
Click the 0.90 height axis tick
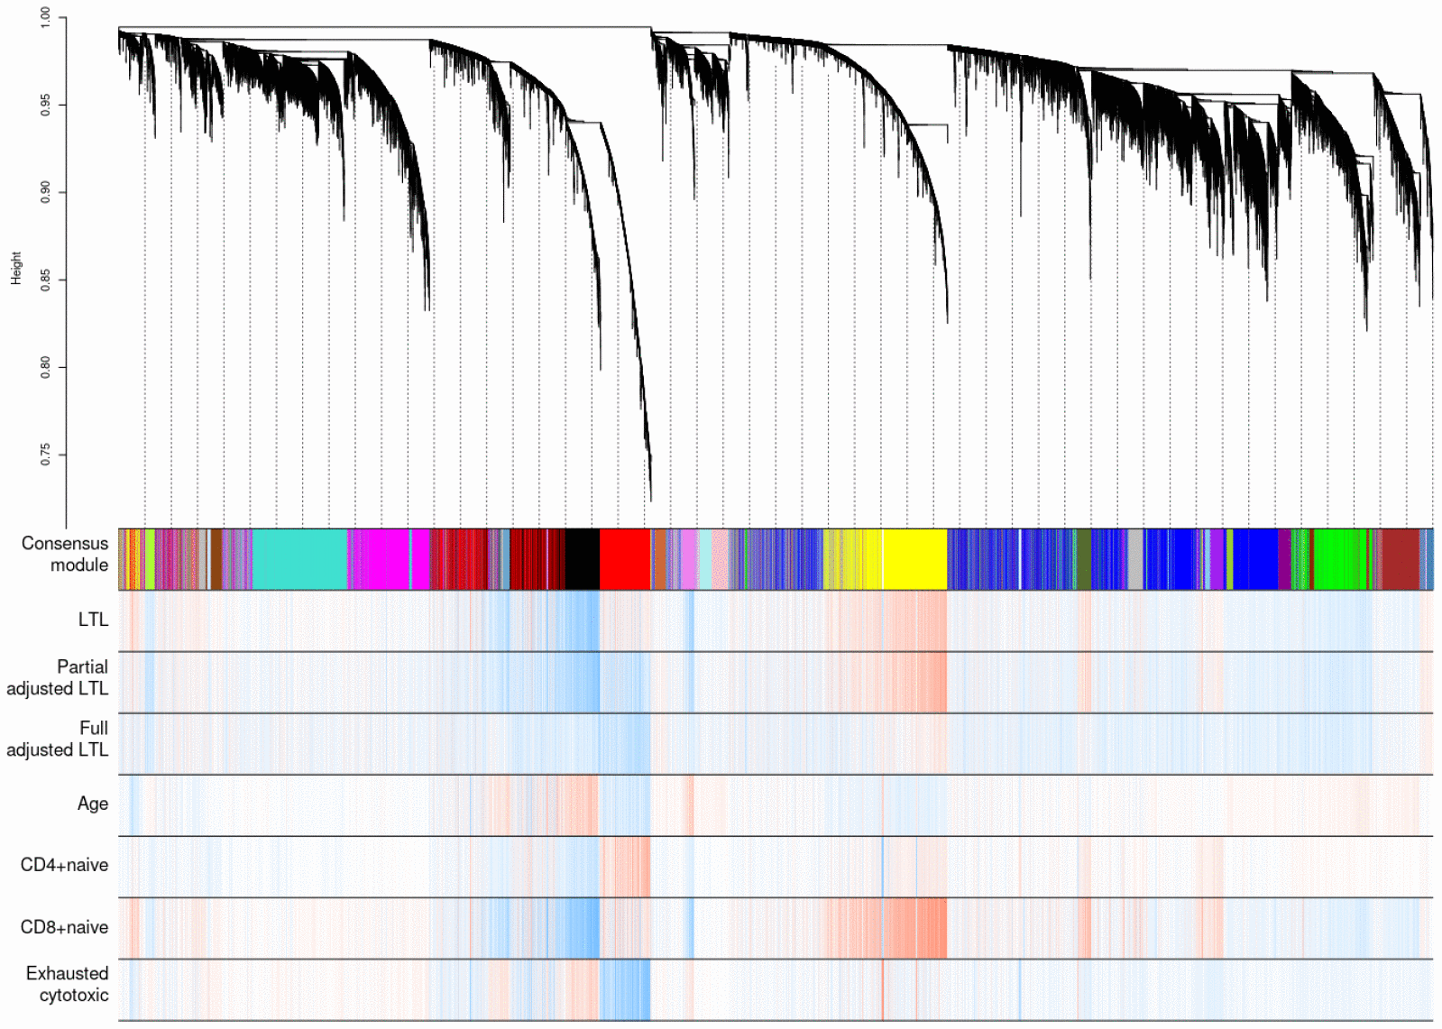45,192
